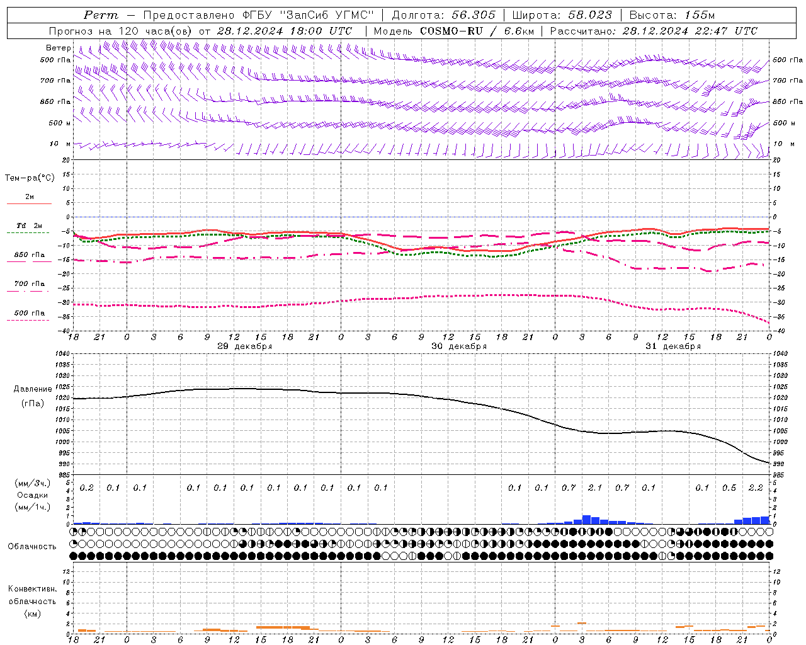
Task: Select the text Предоставлено ФГБУ "ЗапСиб УГМС"
Action: (x=259, y=15)
